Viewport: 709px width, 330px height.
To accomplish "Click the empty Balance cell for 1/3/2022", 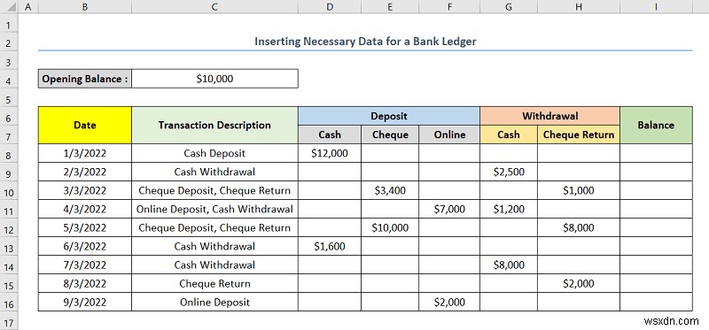I will [656, 153].
